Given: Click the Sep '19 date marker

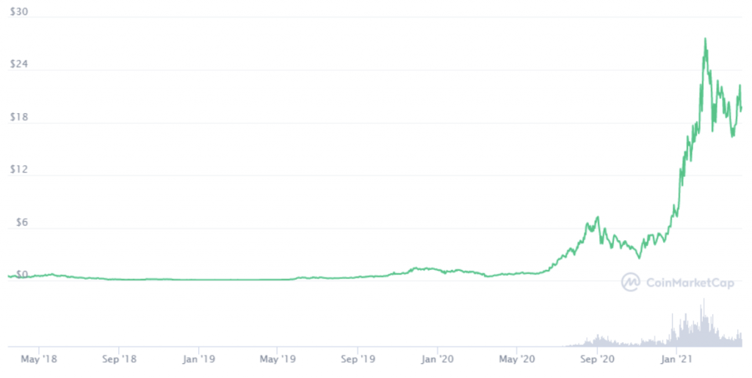Looking at the screenshot, I should coord(358,359).
